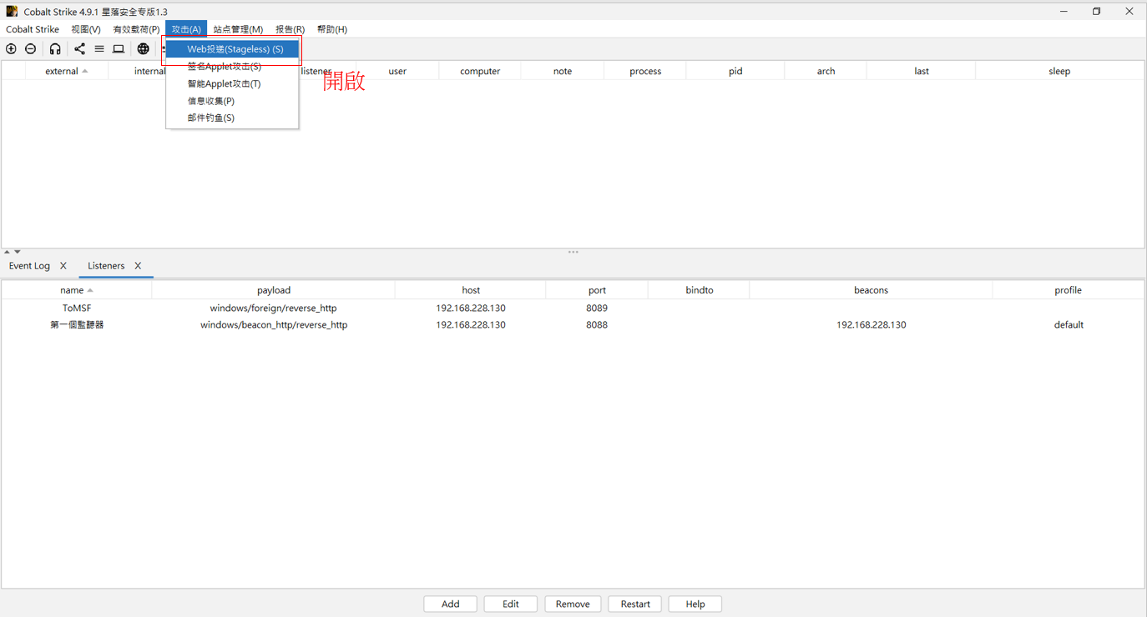Image resolution: width=1147 pixels, height=617 pixels.
Task: Click the Restart listener button
Action: click(x=635, y=604)
